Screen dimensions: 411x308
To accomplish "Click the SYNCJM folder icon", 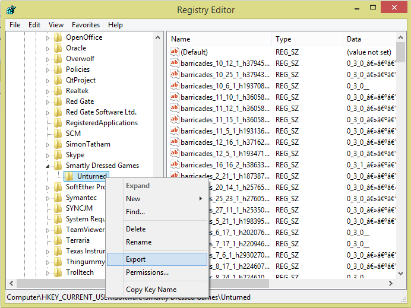I will (x=58, y=208).
